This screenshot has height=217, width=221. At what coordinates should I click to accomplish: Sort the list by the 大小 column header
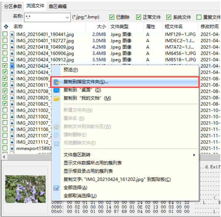coord(101,26)
